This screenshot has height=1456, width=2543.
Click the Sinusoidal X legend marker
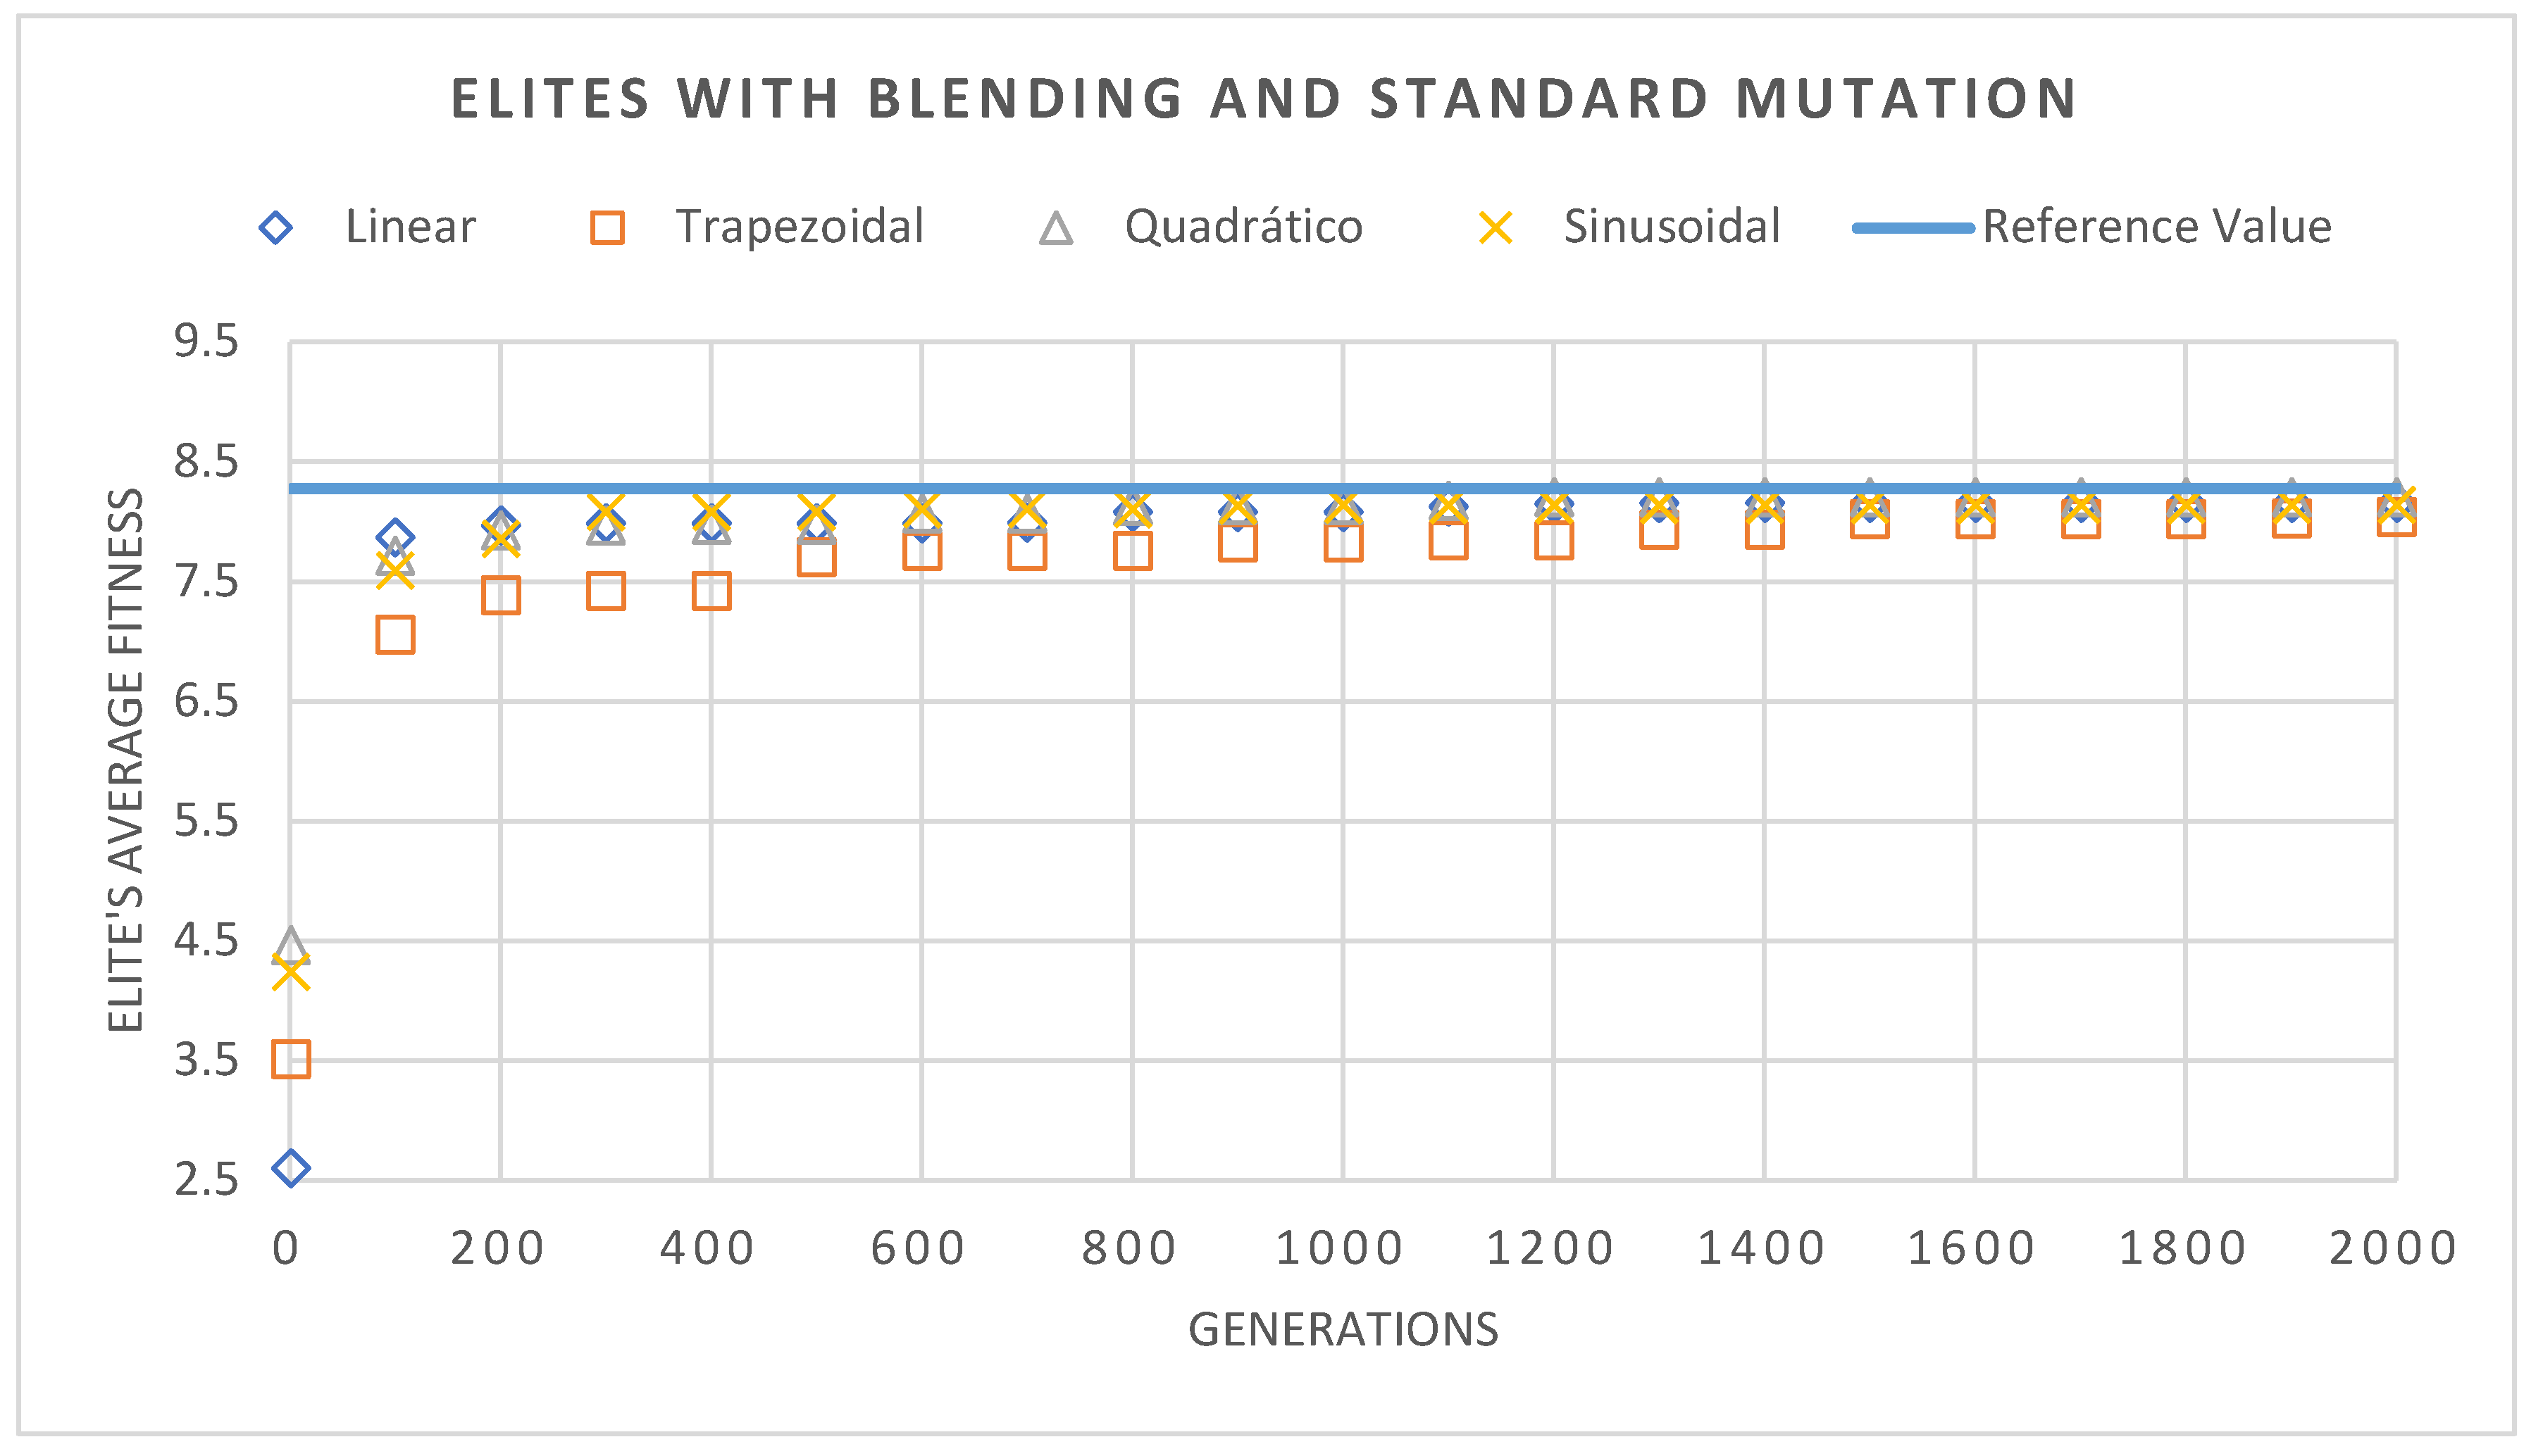click(1496, 228)
